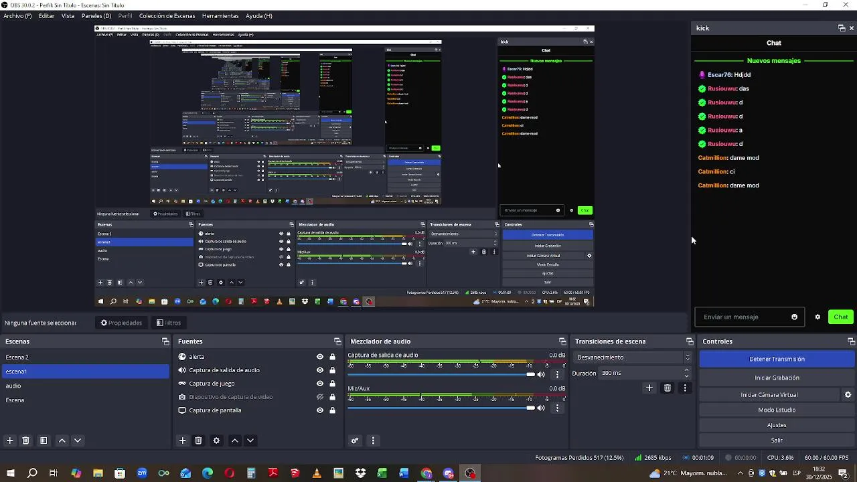The width and height of the screenshot is (857, 482).
Task: Pop out the kick dock panel
Action: (x=842, y=28)
